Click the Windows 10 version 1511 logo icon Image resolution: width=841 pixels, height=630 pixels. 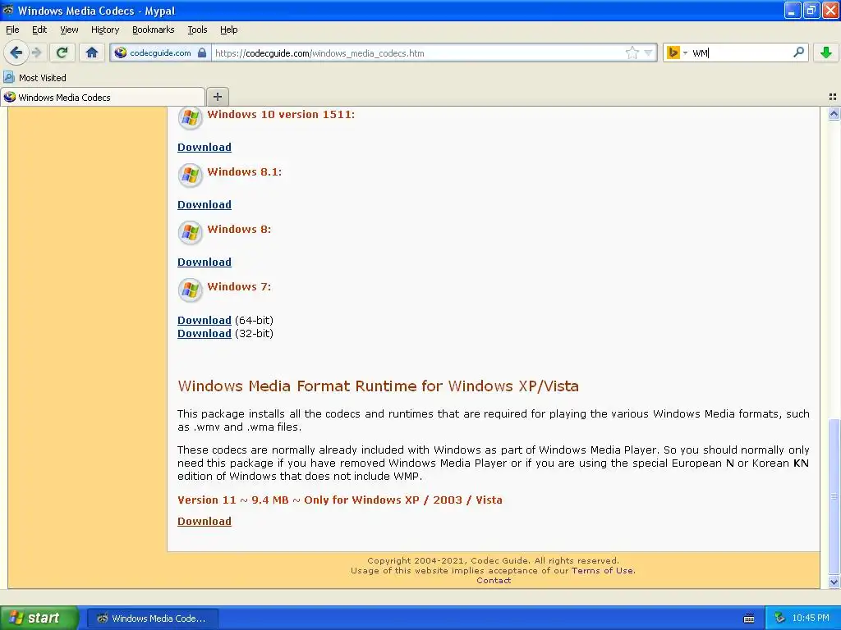tap(190, 118)
